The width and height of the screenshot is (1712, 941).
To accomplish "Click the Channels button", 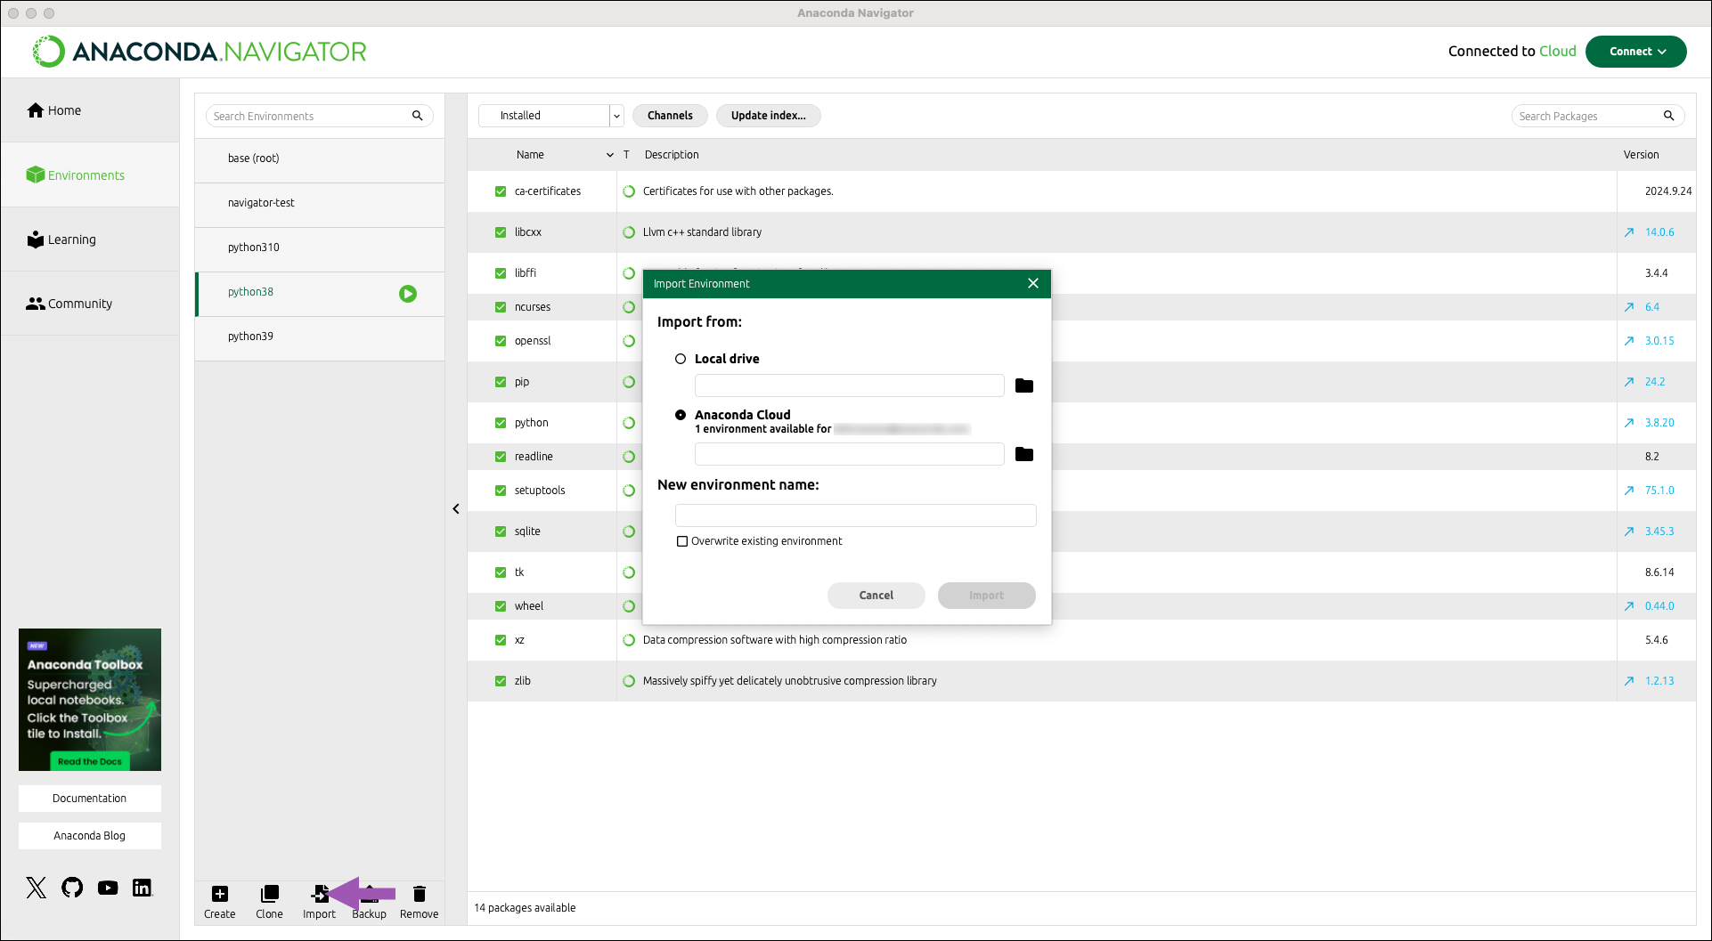I will coord(670,116).
